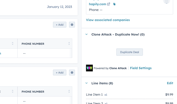Click upper PHONE NUMBER column header
This screenshot has width=177, height=104.
[45, 44]
